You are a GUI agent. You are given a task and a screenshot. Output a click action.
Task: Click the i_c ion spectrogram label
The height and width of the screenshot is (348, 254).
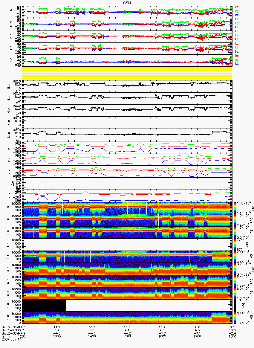pos(8,232)
